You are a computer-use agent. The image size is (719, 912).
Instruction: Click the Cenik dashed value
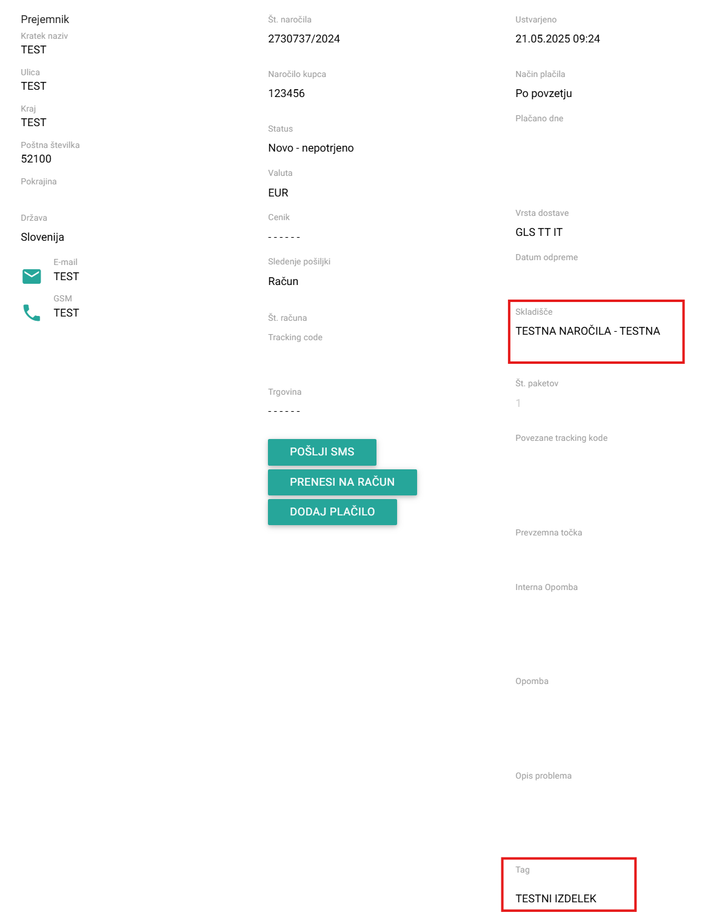pos(284,237)
